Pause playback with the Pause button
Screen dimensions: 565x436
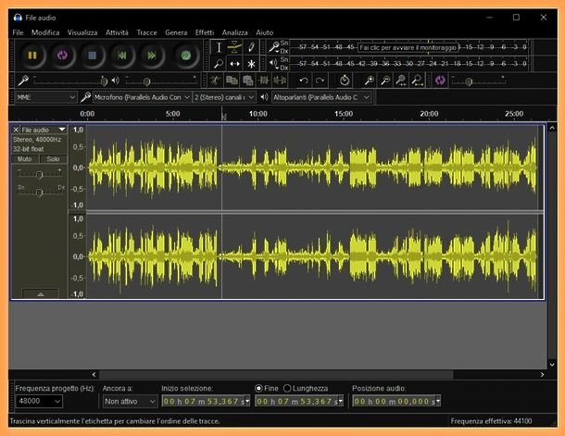(x=32, y=56)
